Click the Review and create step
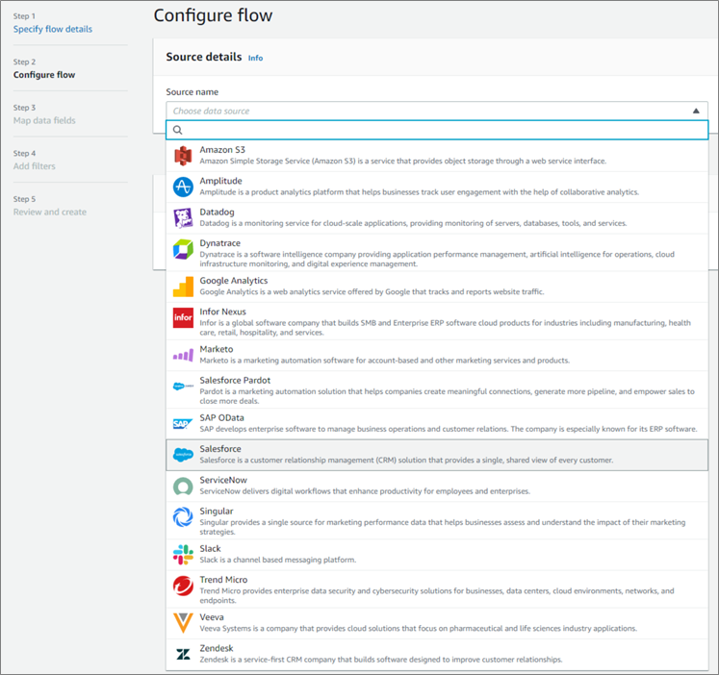Image resolution: width=719 pixels, height=675 pixels. click(x=50, y=212)
